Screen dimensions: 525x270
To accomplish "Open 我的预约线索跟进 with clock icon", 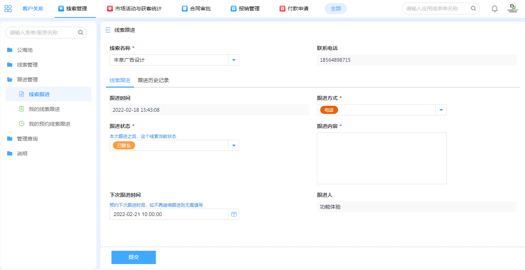I will tap(49, 124).
